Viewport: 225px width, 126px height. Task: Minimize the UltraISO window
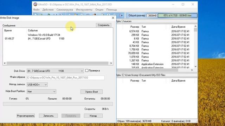point(173,5)
